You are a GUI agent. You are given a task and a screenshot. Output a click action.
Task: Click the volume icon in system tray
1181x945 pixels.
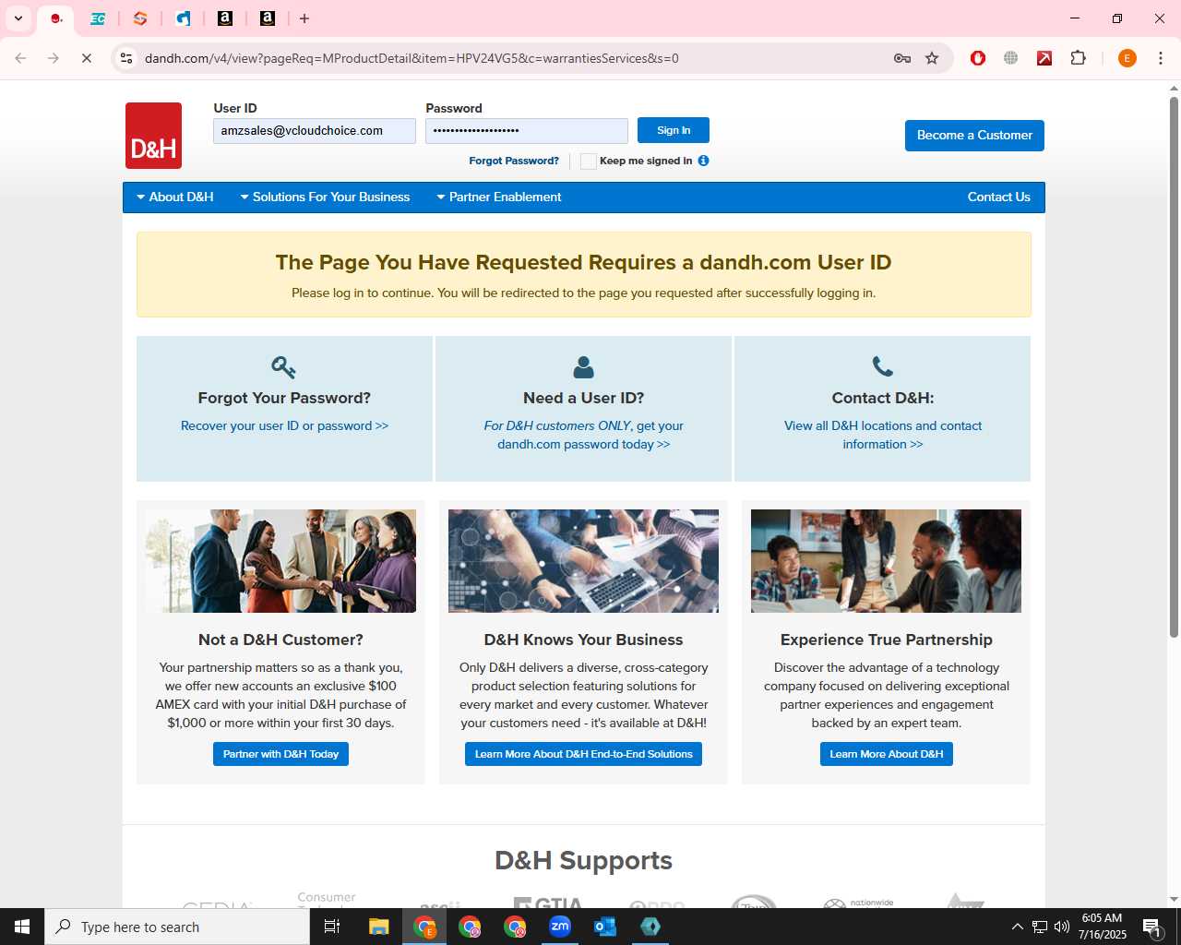pyautogui.click(x=1062, y=927)
